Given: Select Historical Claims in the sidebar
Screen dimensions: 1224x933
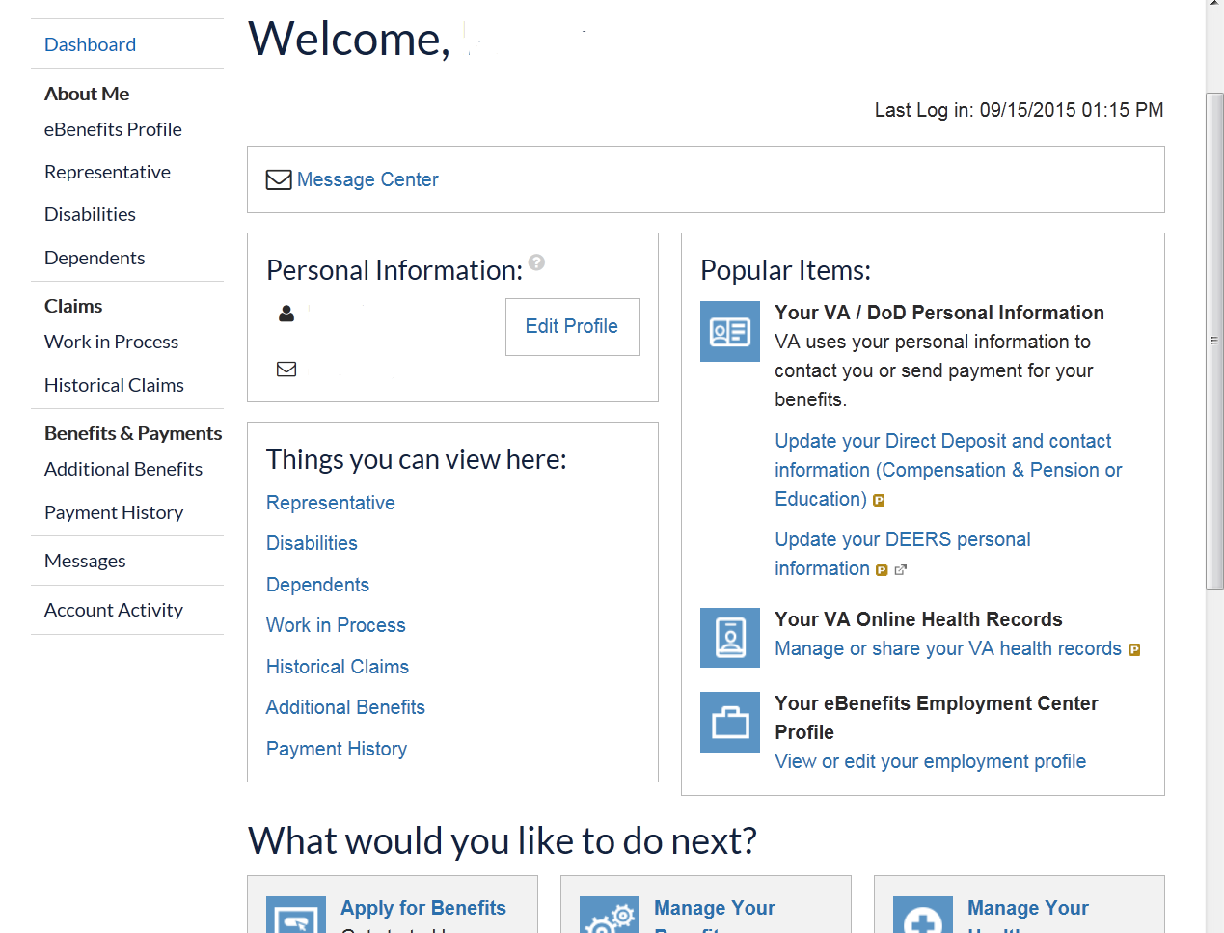Looking at the screenshot, I should (114, 385).
